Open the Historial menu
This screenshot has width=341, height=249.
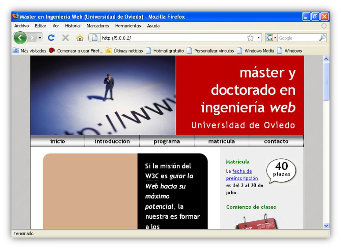pyautogui.click(x=73, y=26)
